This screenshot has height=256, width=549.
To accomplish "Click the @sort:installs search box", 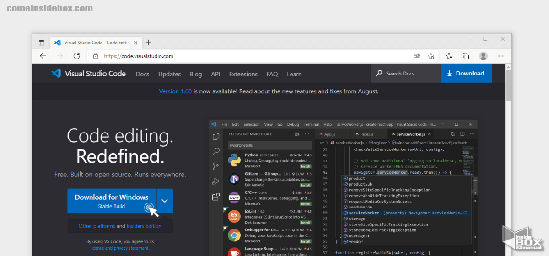I will coord(270,145).
